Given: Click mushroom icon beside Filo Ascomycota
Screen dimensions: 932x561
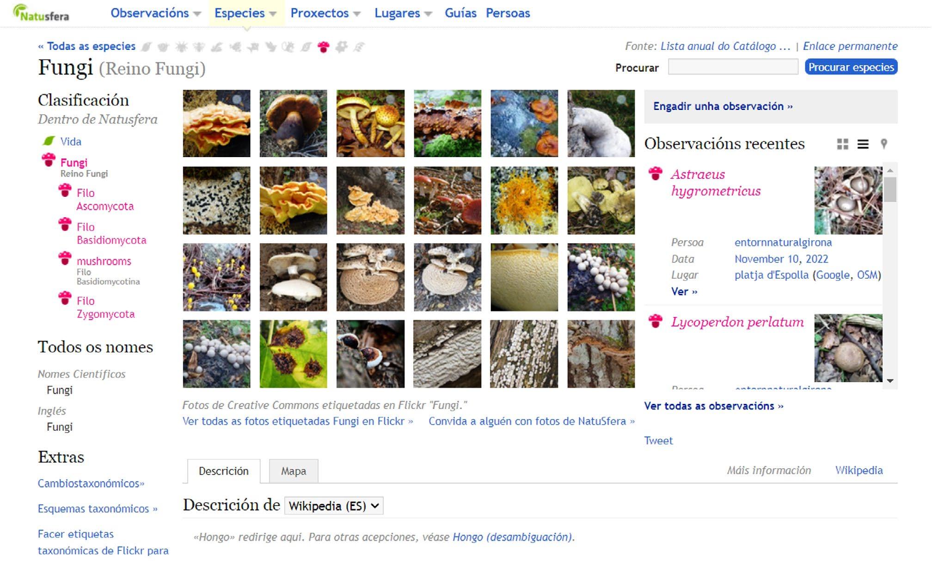Looking at the screenshot, I should tap(65, 190).
